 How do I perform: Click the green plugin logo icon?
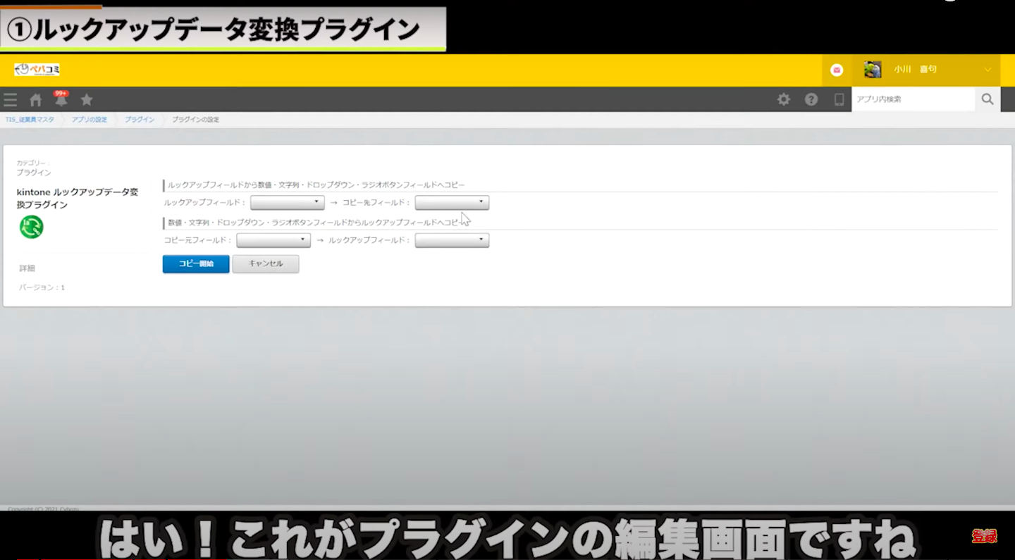coord(32,227)
